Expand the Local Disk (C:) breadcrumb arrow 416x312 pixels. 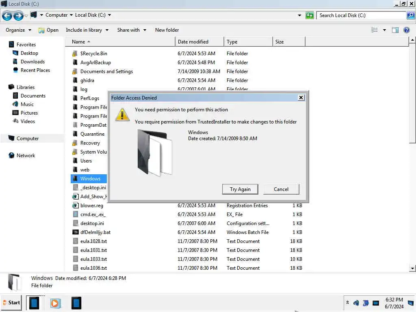(x=109, y=15)
